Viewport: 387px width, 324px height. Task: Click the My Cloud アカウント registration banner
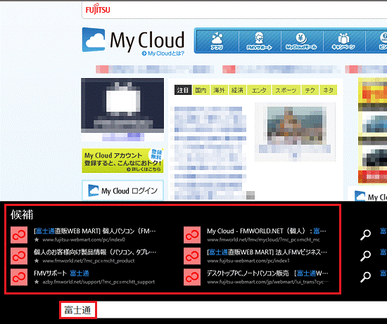[x=122, y=160]
